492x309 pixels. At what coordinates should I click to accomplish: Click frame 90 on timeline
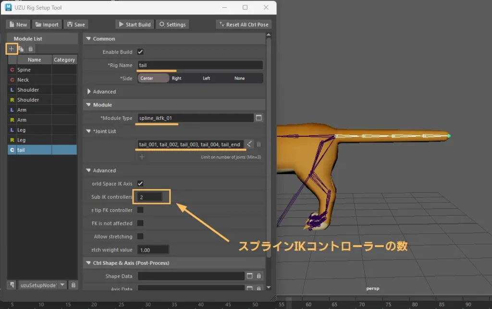coord(468,304)
